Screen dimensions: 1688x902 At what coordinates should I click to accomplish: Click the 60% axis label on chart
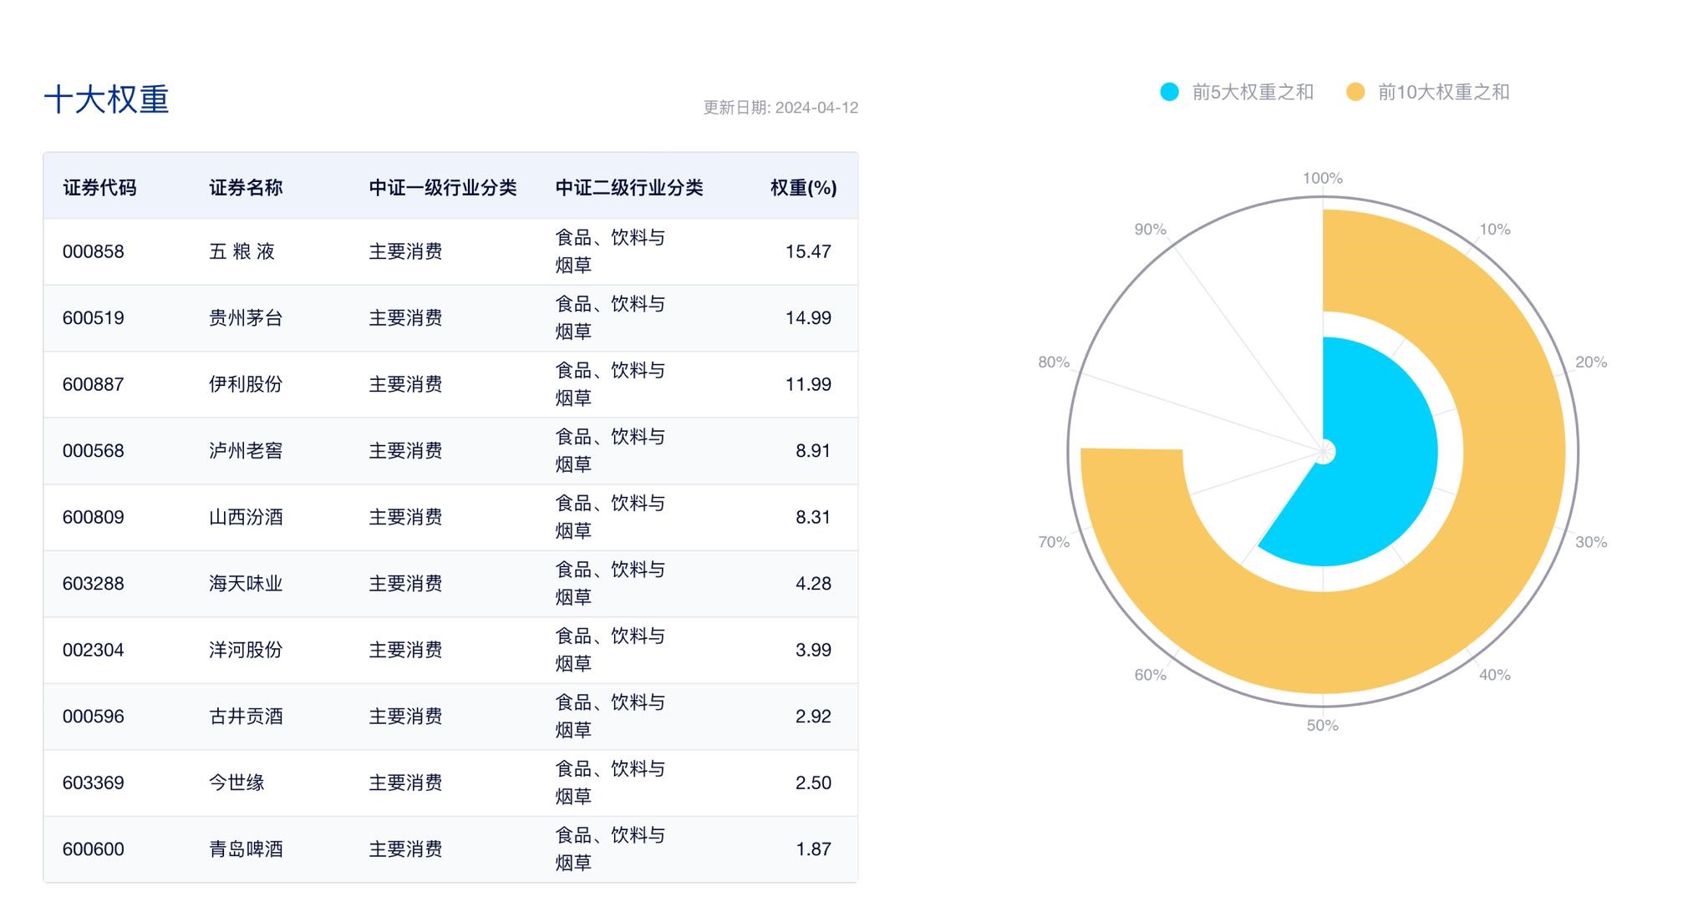click(1150, 674)
